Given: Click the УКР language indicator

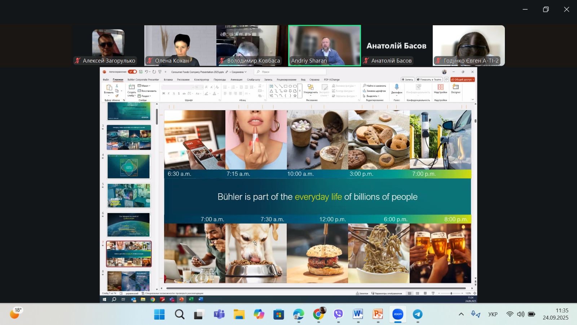Looking at the screenshot, I should tap(493, 314).
